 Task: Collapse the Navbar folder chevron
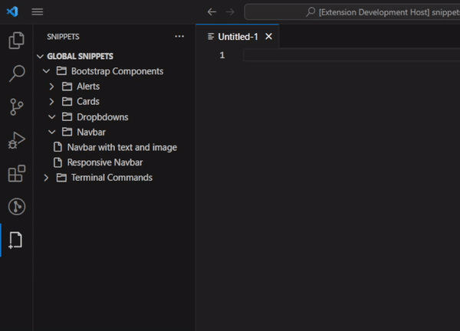point(52,133)
